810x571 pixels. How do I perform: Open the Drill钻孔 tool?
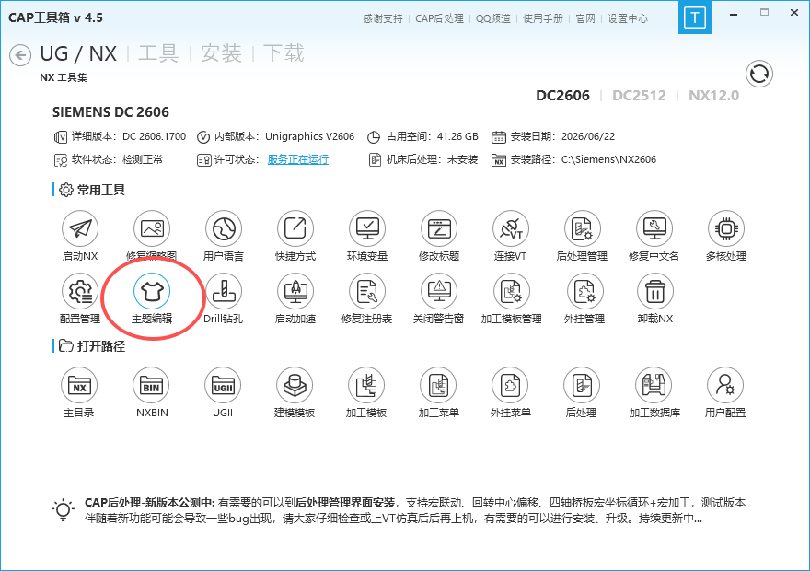[x=224, y=291]
